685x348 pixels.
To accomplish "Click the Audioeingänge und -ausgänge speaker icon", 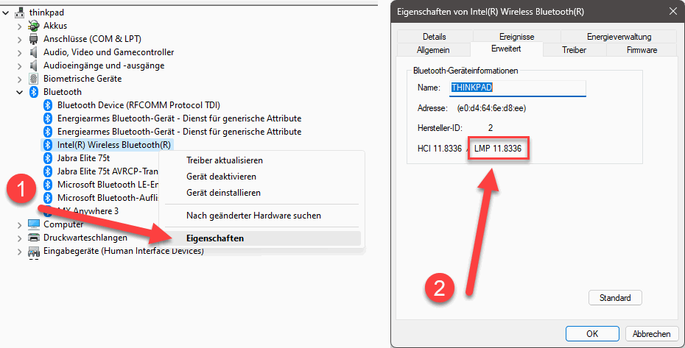I will (34, 65).
